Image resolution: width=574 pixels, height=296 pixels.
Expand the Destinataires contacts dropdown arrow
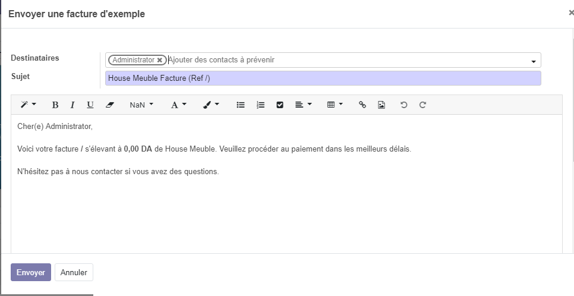click(x=533, y=61)
